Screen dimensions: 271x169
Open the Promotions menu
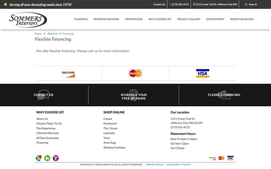tap(134, 19)
